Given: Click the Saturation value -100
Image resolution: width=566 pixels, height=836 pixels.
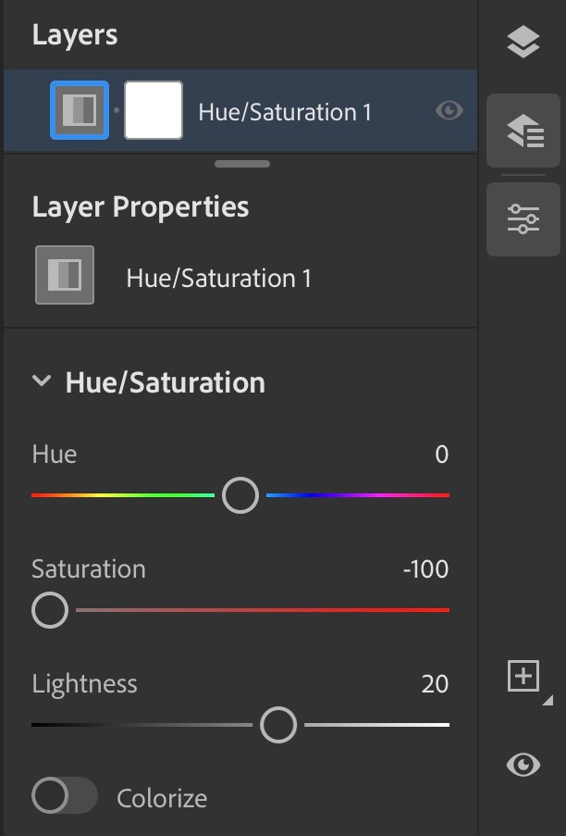Looking at the screenshot, I should (425, 569).
